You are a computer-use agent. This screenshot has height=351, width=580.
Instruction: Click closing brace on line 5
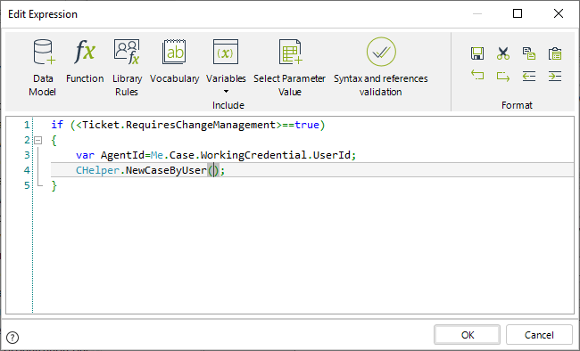pyautogui.click(x=54, y=185)
